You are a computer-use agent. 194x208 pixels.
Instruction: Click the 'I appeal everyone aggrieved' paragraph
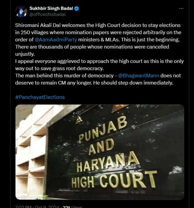[x=99, y=65]
